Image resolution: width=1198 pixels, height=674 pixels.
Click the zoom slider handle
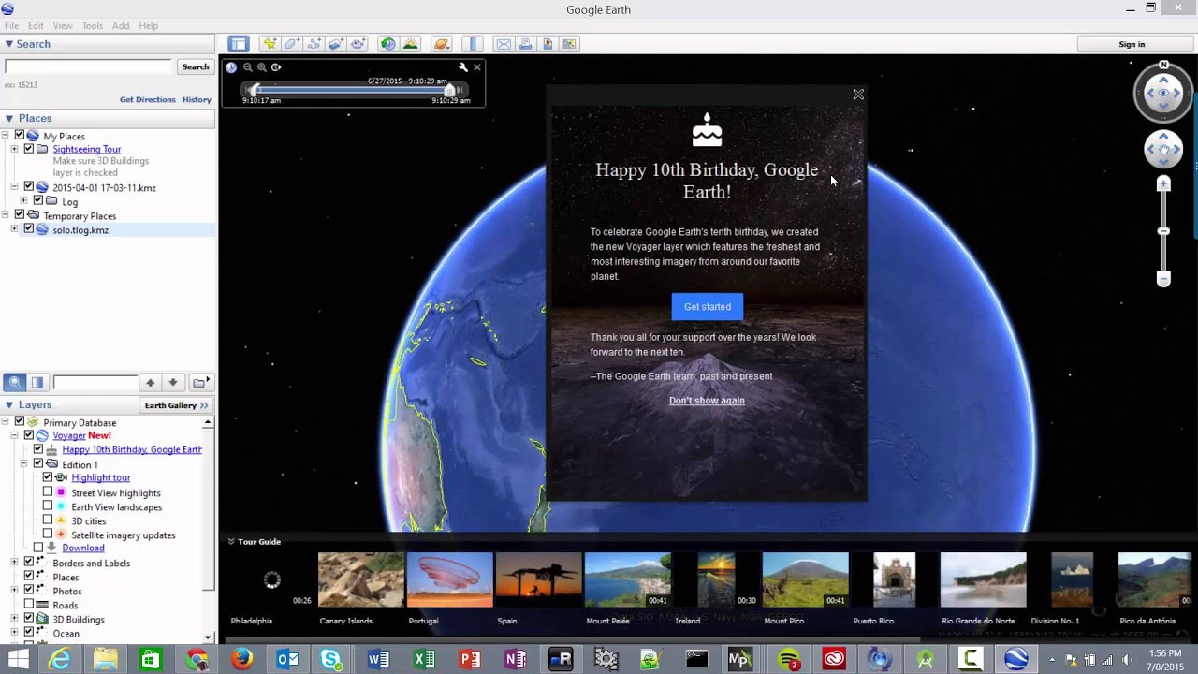click(x=1163, y=231)
